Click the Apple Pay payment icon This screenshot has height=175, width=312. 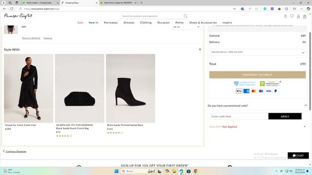point(239,91)
